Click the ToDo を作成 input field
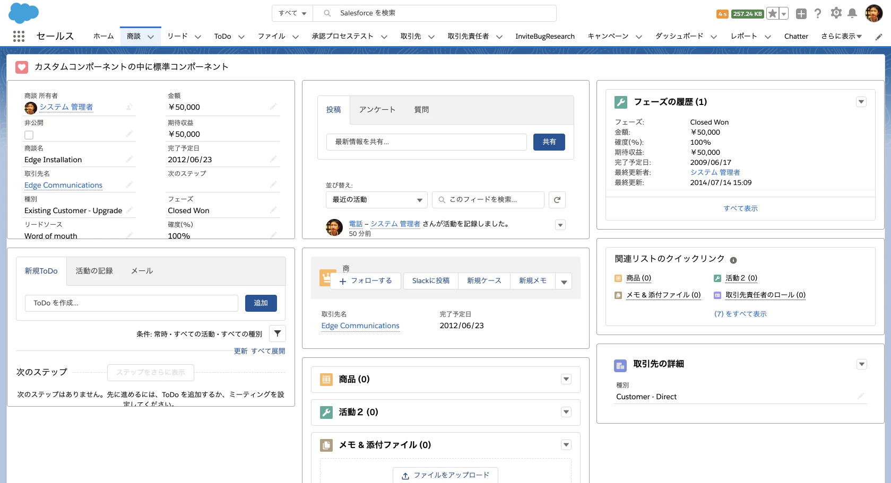The height and width of the screenshot is (483, 891). point(131,303)
